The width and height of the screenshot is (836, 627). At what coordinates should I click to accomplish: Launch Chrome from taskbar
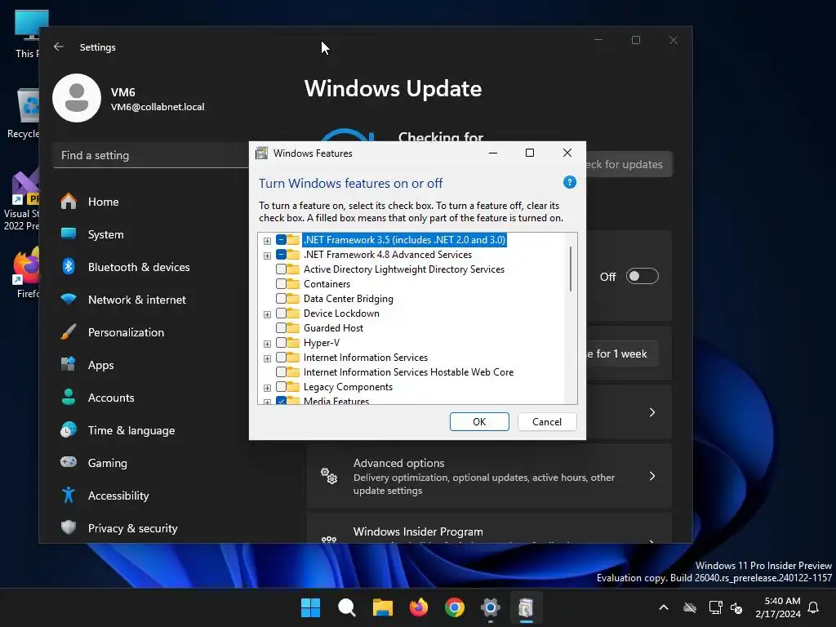pos(454,607)
